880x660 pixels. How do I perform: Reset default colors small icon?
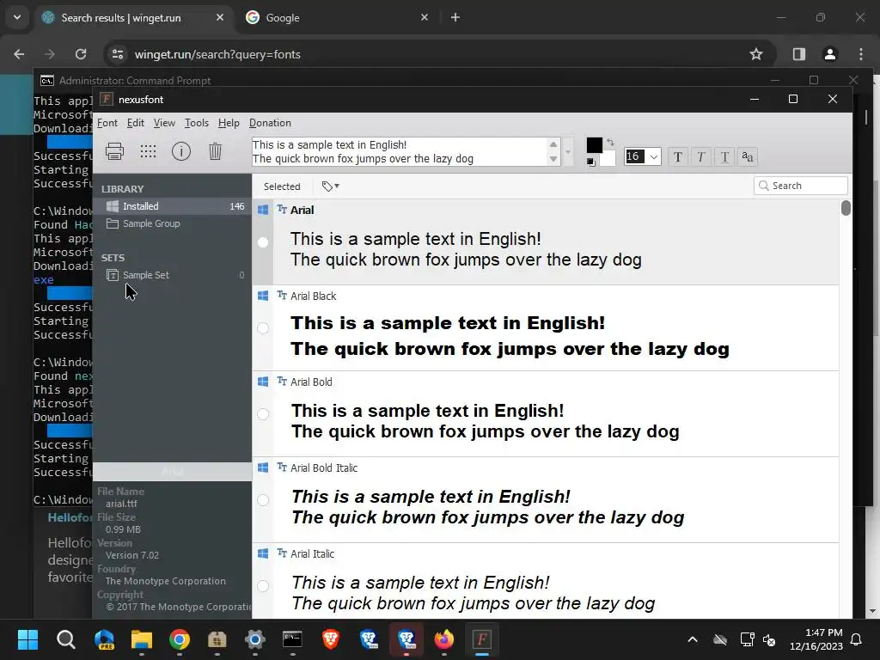pos(591,162)
